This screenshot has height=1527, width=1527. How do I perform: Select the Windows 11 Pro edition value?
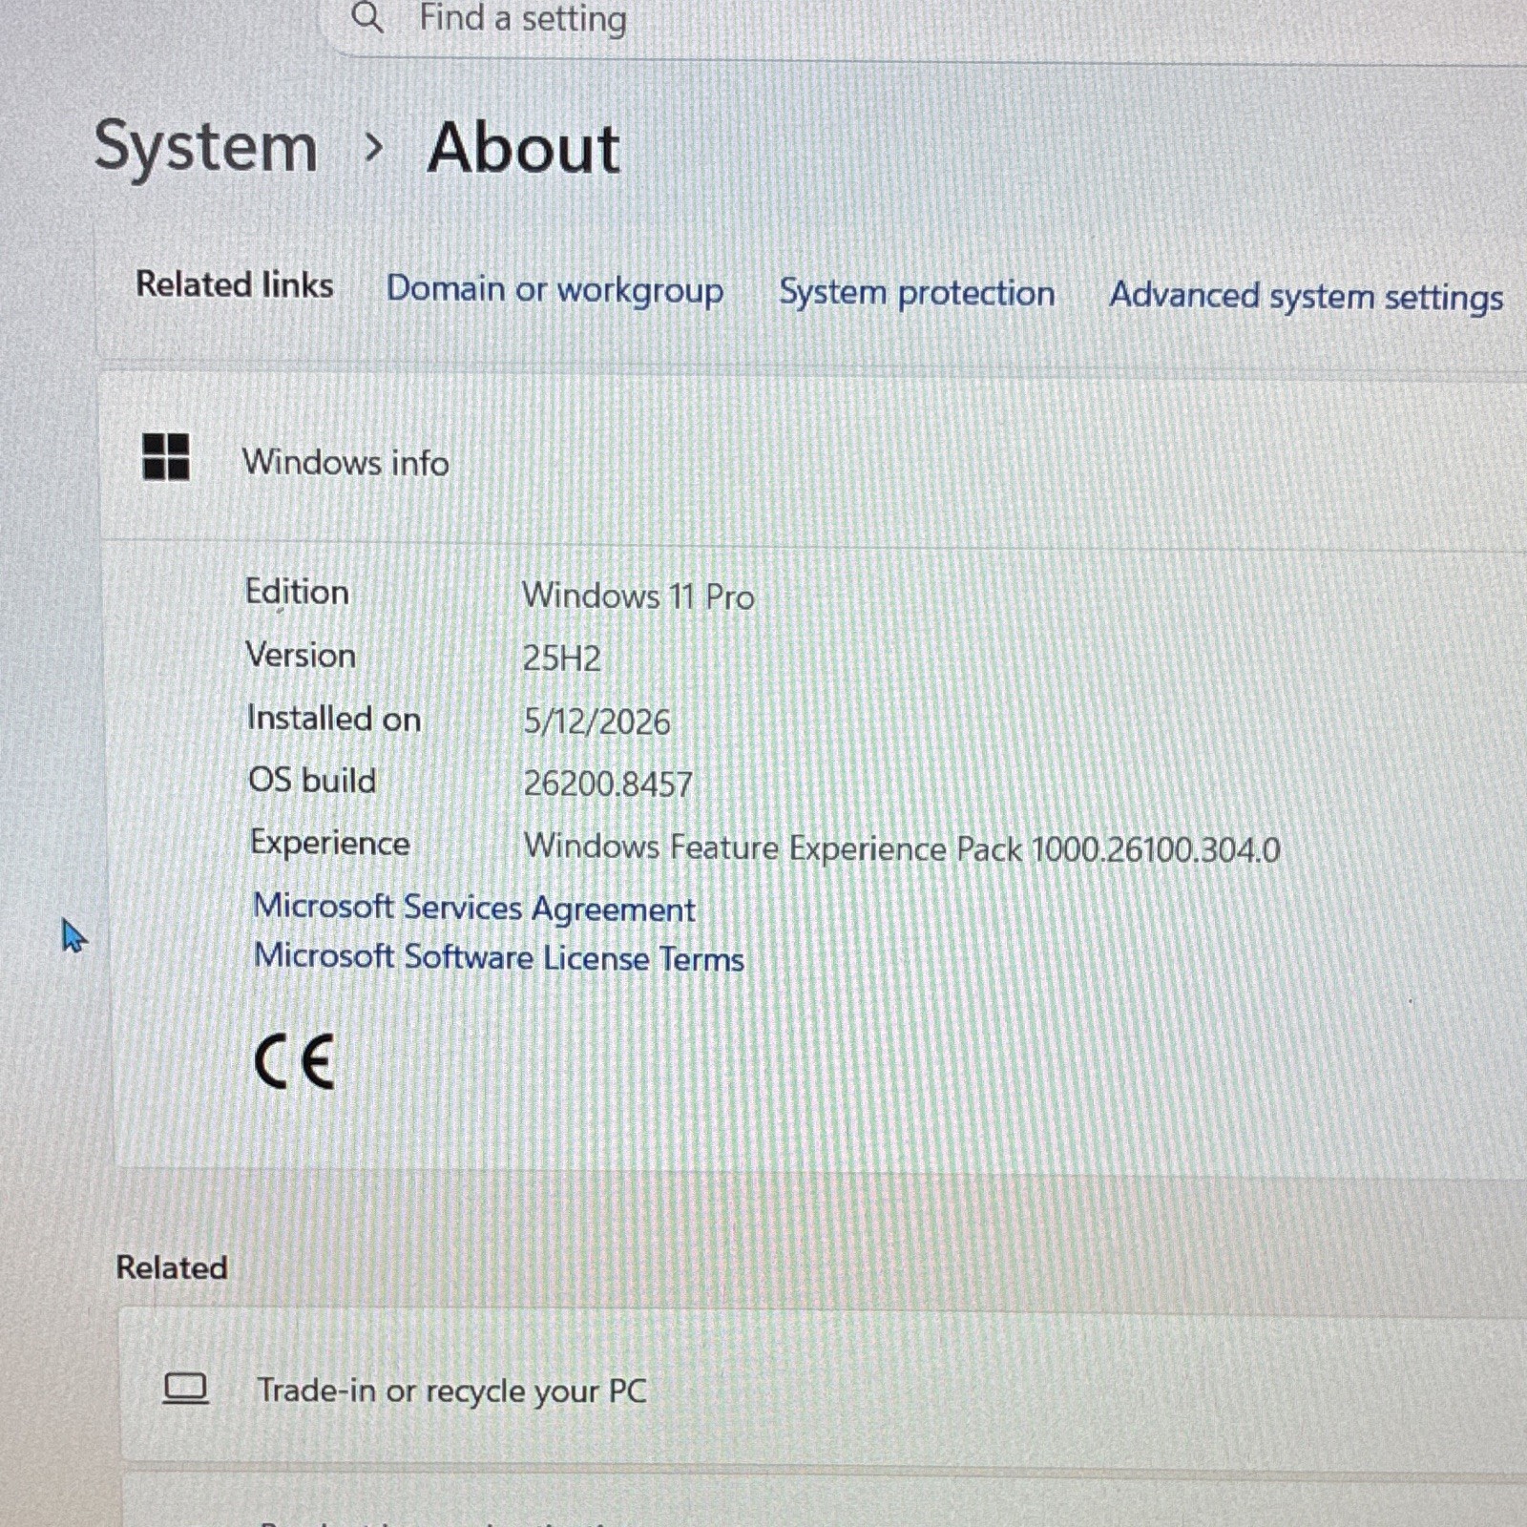click(x=638, y=596)
